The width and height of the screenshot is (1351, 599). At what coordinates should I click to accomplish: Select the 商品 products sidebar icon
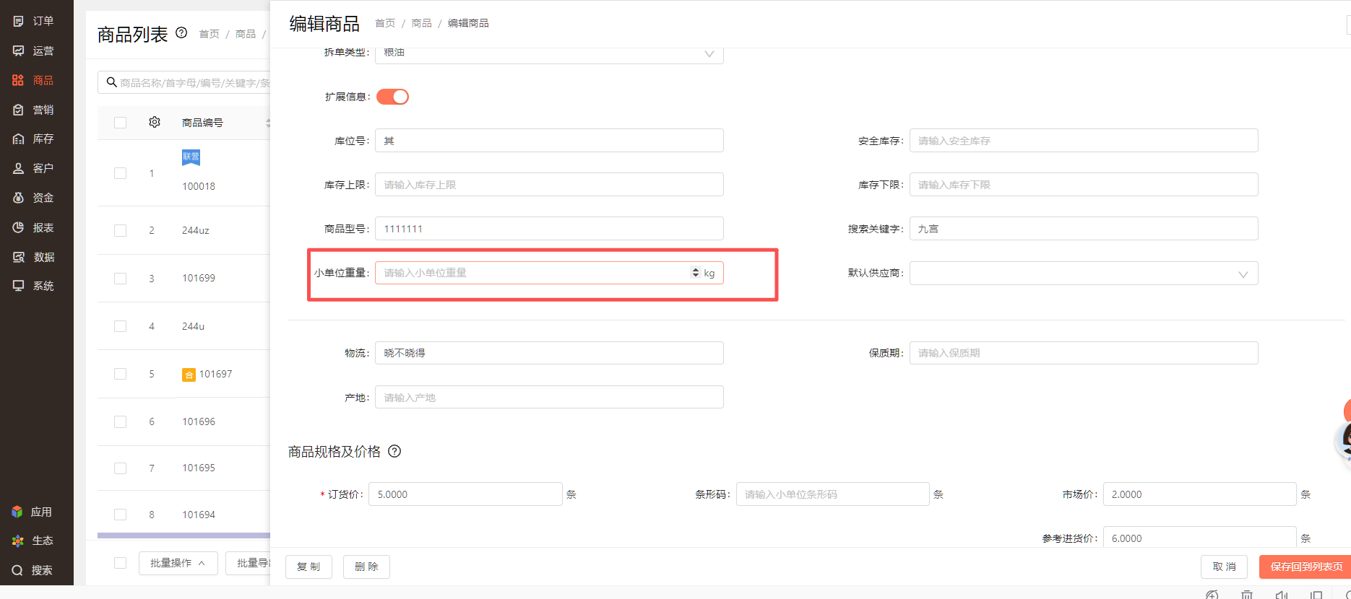[x=19, y=80]
